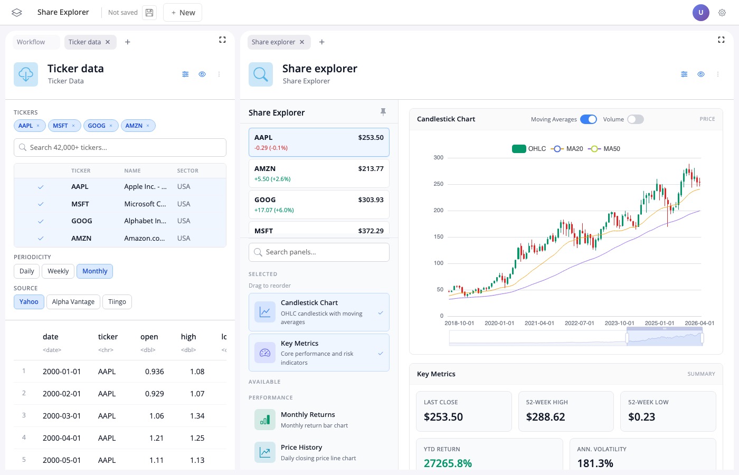The width and height of the screenshot is (739, 475).
Task: Open the Share explorer three-dot menu
Action: 718,74
